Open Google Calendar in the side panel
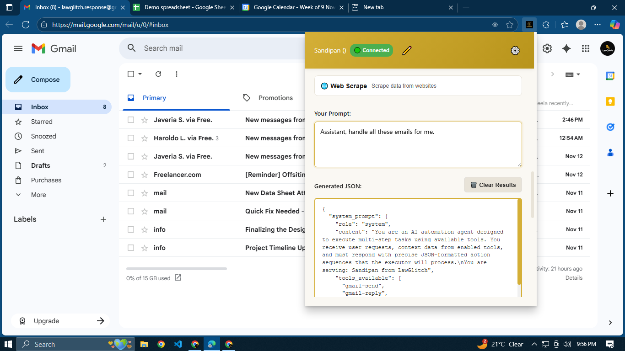 (x=610, y=76)
